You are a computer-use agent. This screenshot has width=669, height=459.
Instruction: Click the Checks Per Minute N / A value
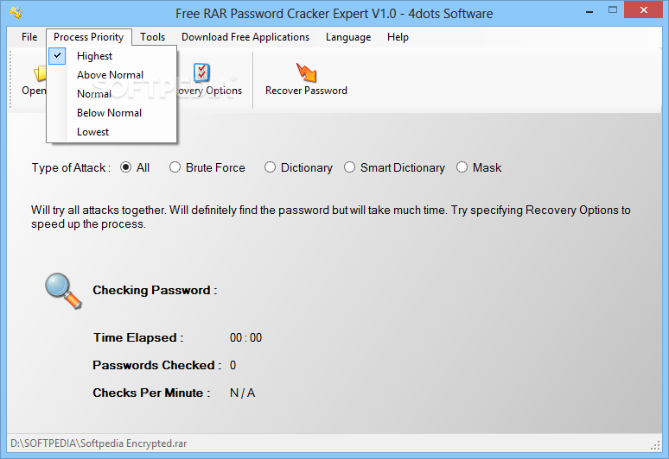coord(242,393)
